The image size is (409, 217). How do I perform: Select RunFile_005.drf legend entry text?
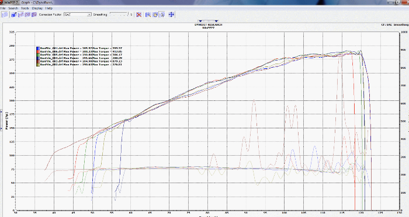pos(81,55)
